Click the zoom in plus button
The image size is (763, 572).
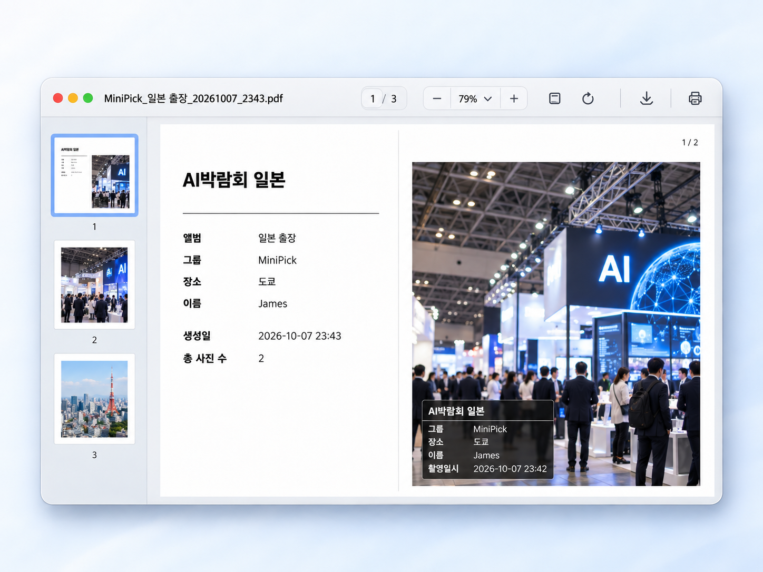(x=514, y=98)
